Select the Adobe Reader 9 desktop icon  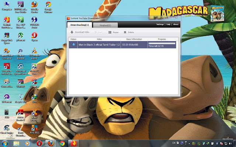click(21, 115)
